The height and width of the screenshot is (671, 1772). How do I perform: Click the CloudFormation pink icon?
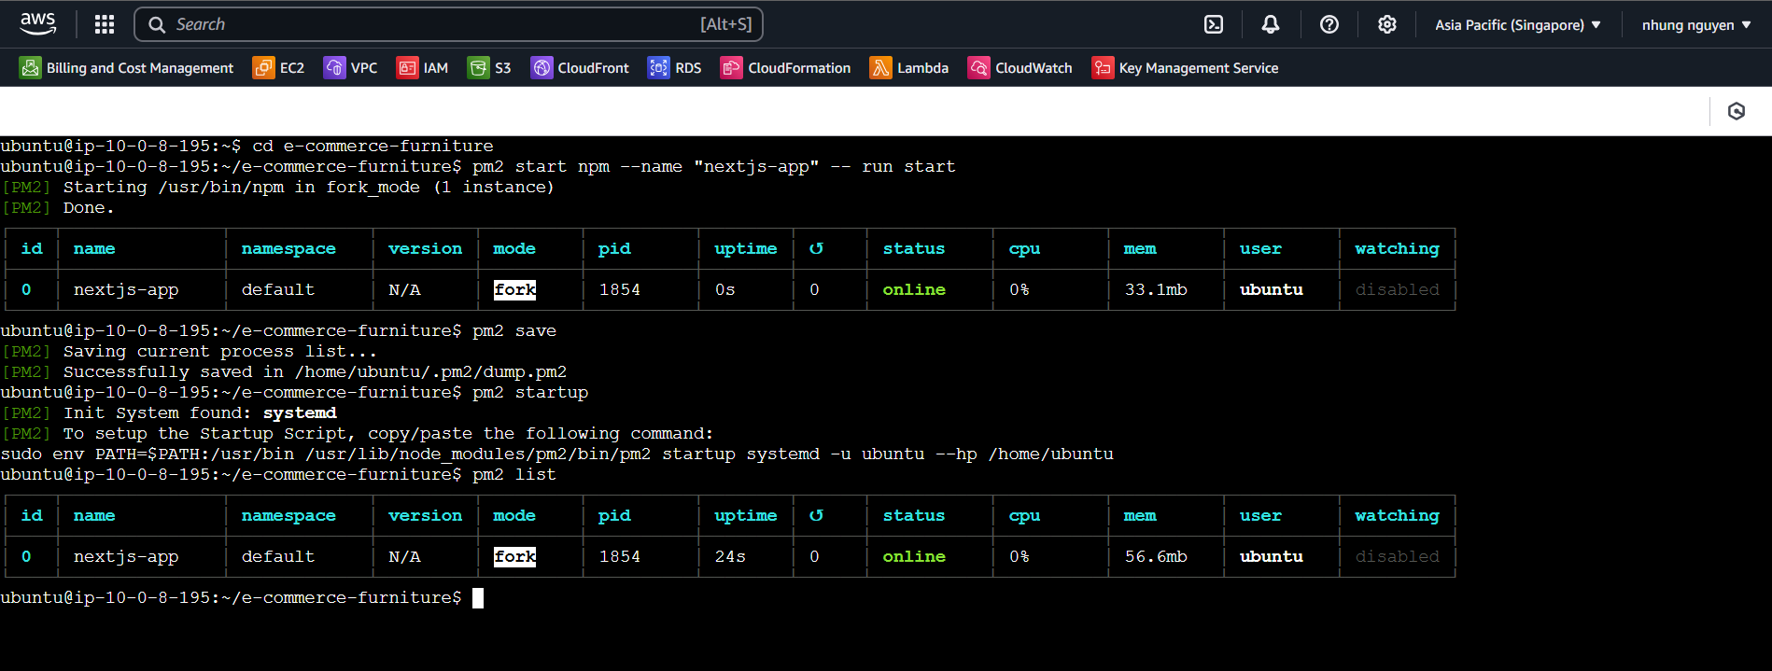click(731, 68)
